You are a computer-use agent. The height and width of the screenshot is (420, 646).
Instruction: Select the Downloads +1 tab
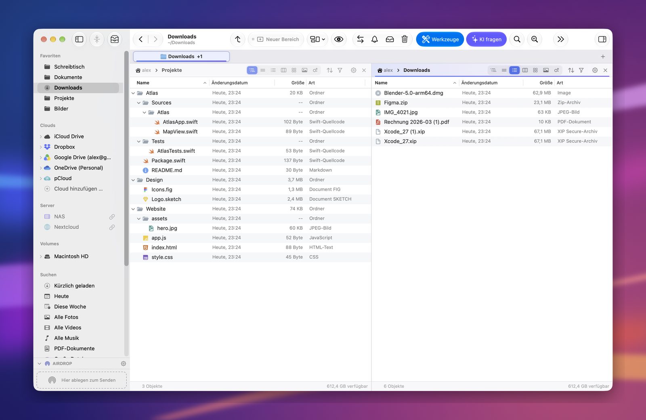tap(181, 57)
